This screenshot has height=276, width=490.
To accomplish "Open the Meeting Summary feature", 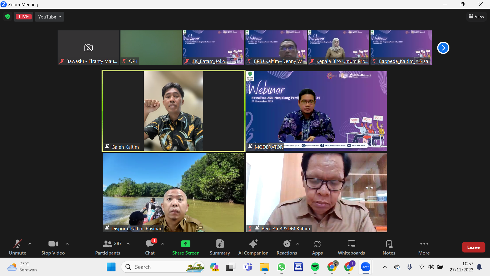I will [x=219, y=247].
